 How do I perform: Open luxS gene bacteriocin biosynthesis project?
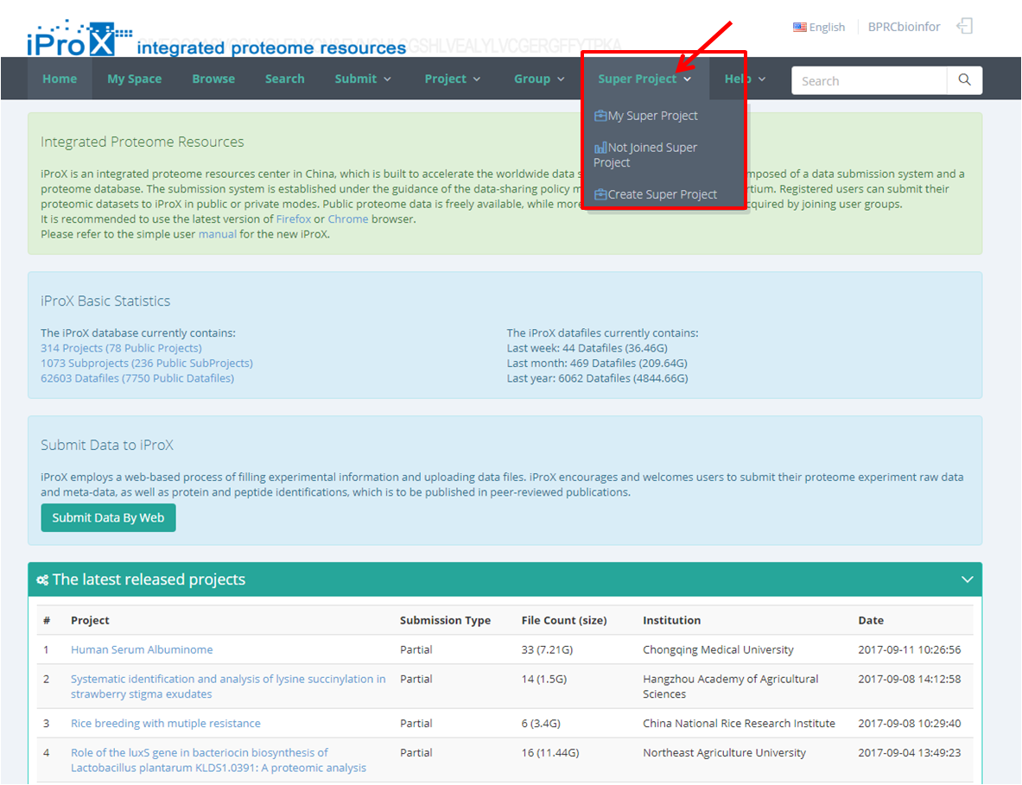coord(219,760)
